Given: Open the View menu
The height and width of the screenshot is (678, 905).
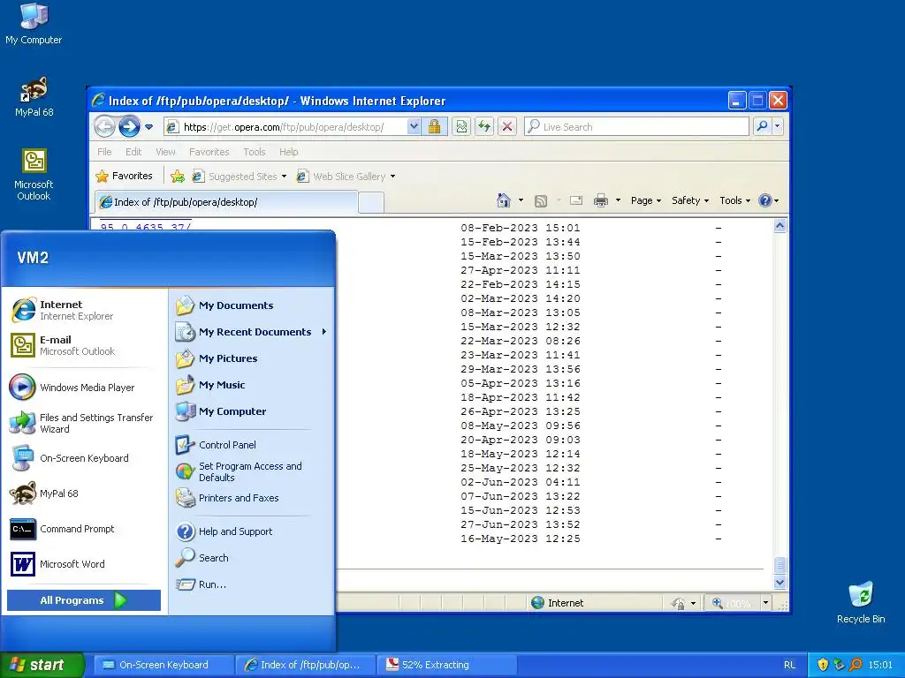Looking at the screenshot, I should (x=165, y=152).
